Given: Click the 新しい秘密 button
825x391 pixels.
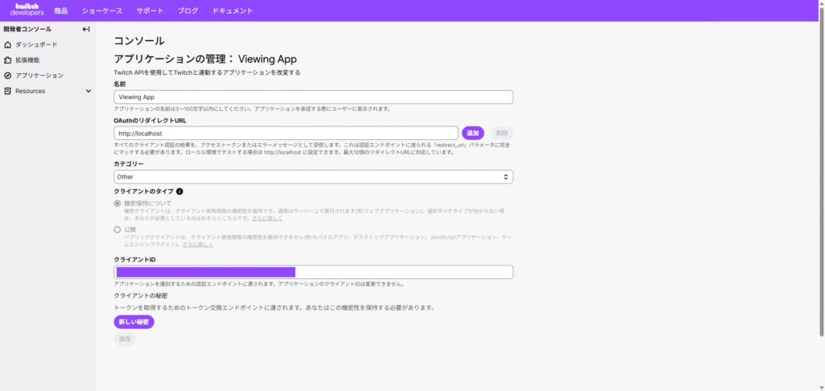Looking at the screenshot, I should click(134, 322).
